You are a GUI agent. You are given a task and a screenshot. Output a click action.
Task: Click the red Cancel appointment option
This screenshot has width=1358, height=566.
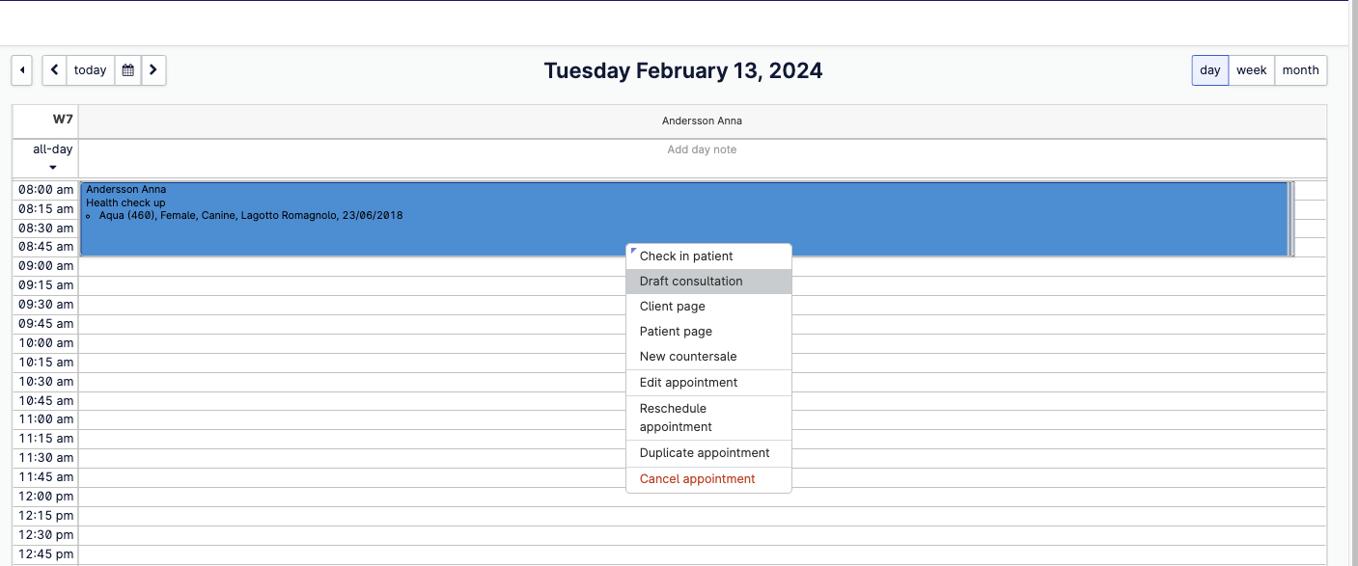tap(697, 479)
